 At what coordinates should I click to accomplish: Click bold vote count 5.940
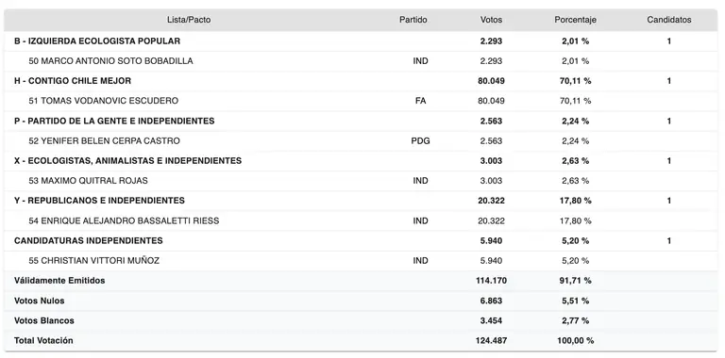[491, 240]
